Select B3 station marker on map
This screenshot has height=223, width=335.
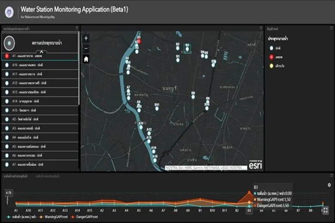point(187,49)
